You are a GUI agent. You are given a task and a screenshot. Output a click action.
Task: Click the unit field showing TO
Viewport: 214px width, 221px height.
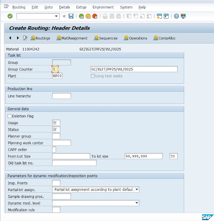tap(174, 156)
